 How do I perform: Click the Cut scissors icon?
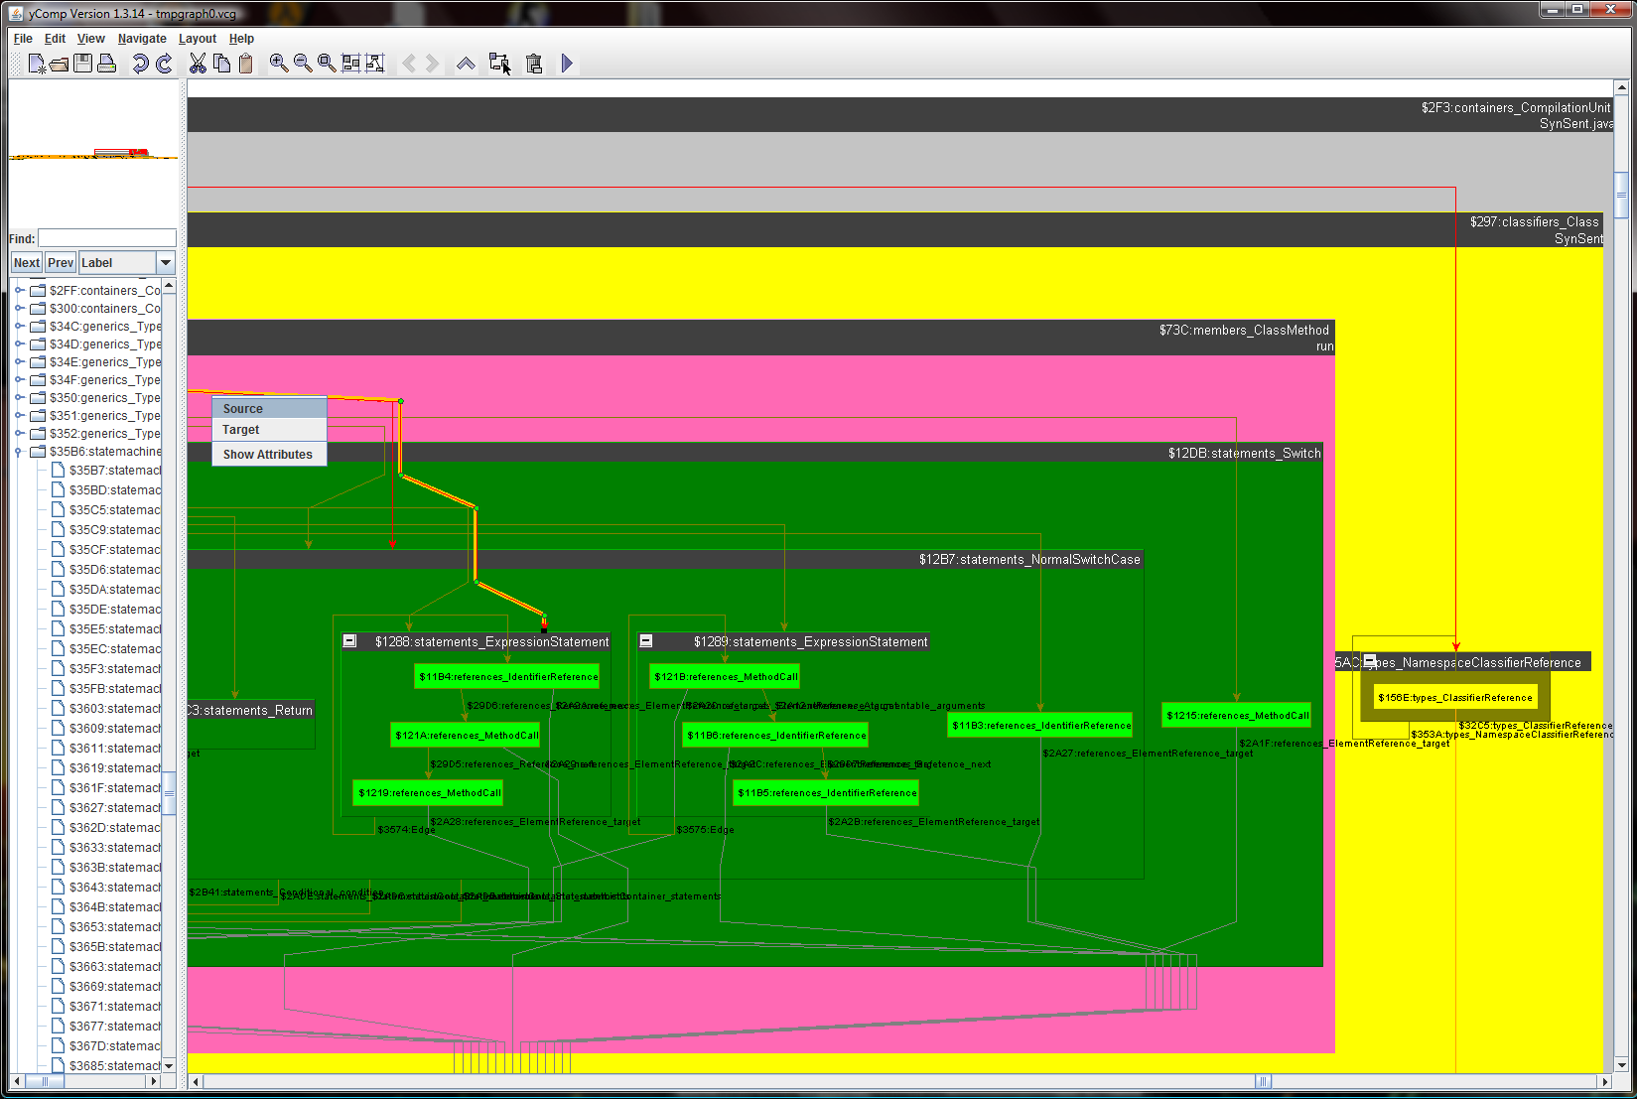(x=198, y=64)
